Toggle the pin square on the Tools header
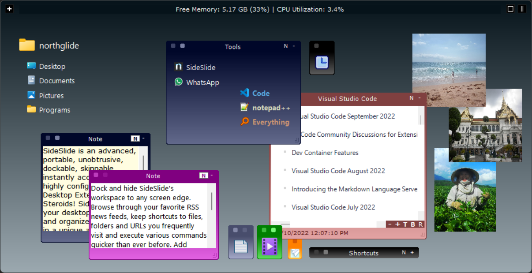Screen dimensions: 532x273 (173, 45)
